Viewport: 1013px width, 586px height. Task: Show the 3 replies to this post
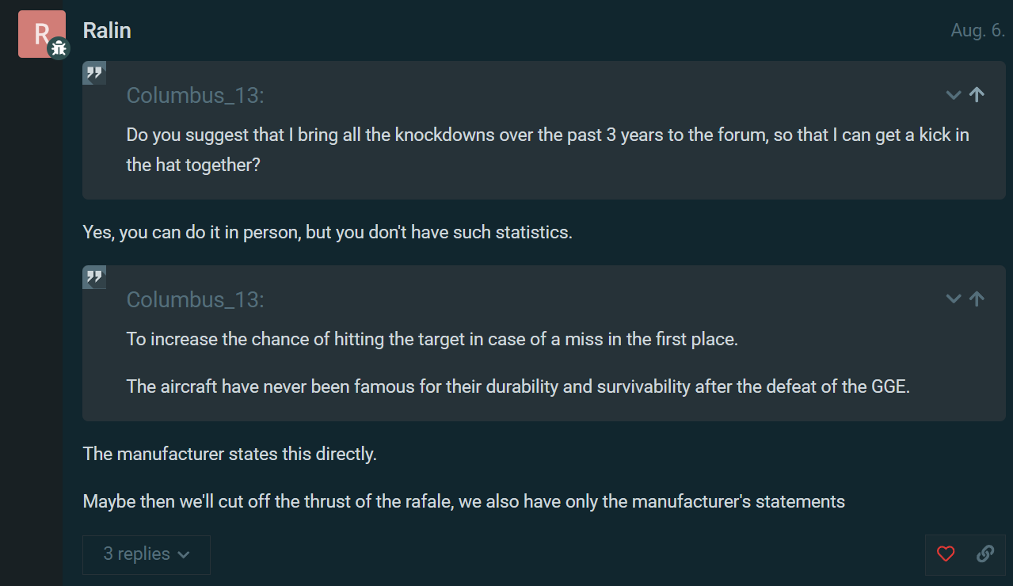(147, 554)
